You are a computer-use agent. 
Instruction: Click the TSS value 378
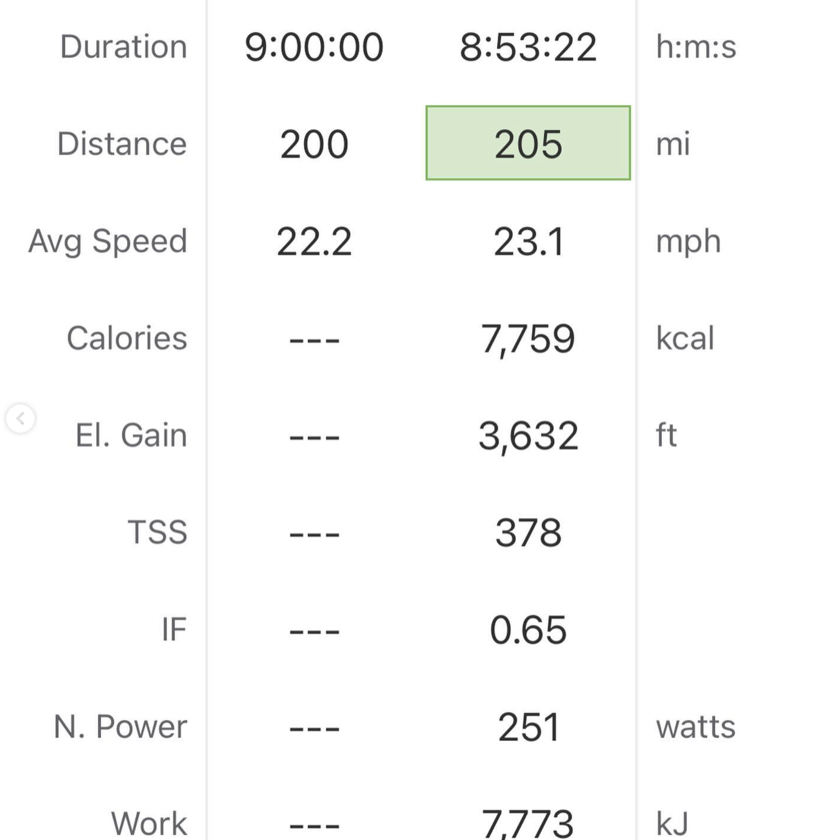(x=528, y=532)
